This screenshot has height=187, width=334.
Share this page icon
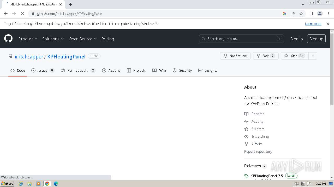coord(293,14)
